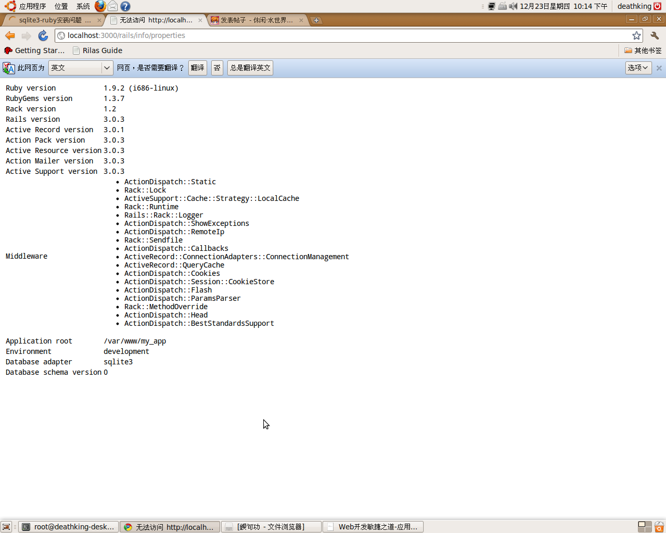Switch to the 发表帖子 tab
The width and height of the screenshot is (666, 533).
(257, 20)
